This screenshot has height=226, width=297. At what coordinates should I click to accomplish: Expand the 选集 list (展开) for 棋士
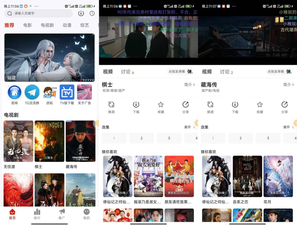pyautogui.click(x=190, y=127)
